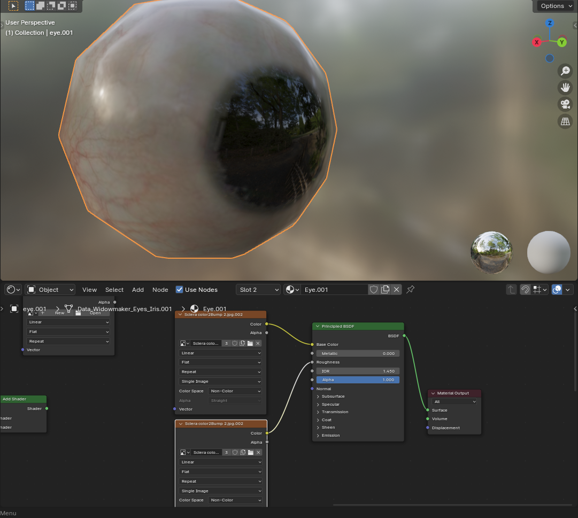This screenshot has height=518, width=578.
Task: Switch perspective/orthographic with the grid icon
Action: coord(565,121)
